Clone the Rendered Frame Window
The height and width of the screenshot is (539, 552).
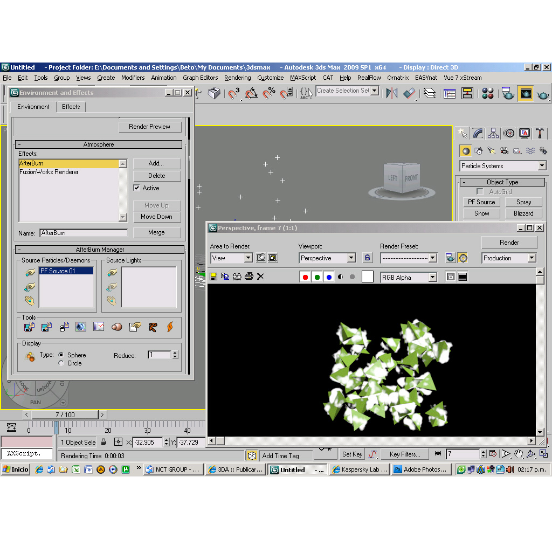(x=237, y=277)
